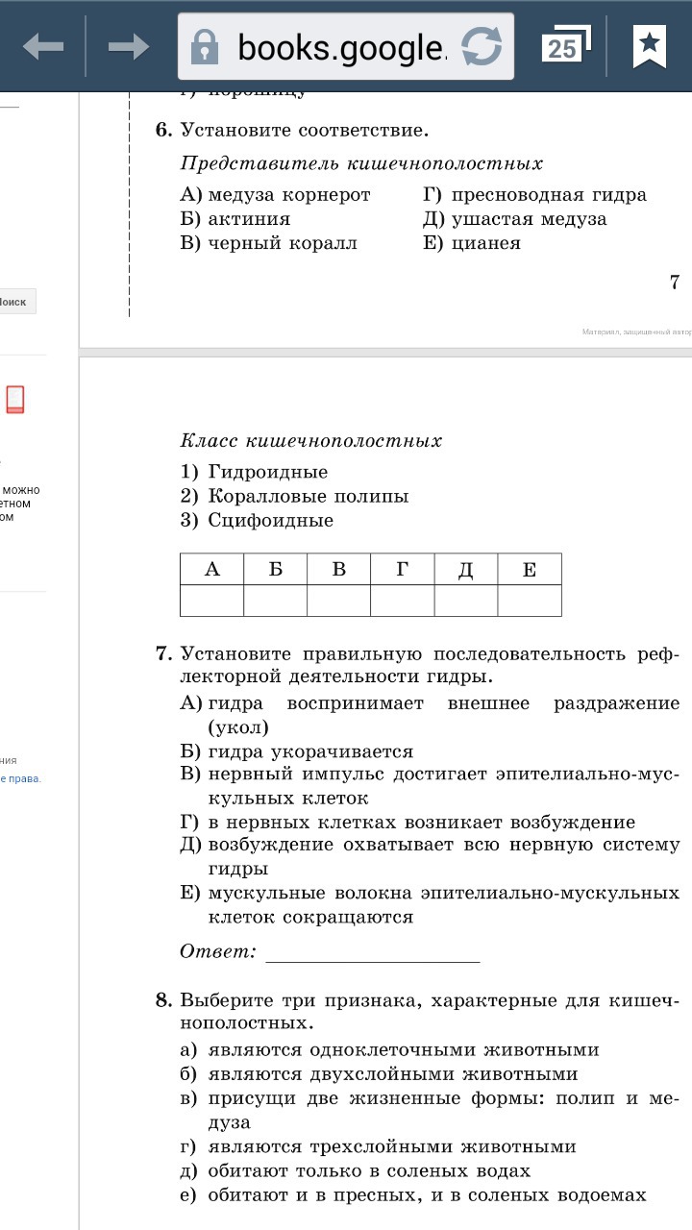Image resolution: width=692 pixels, height=1230 pixels.
Task: Tap the class option 'Сцифоидные'
Action: 270,520
